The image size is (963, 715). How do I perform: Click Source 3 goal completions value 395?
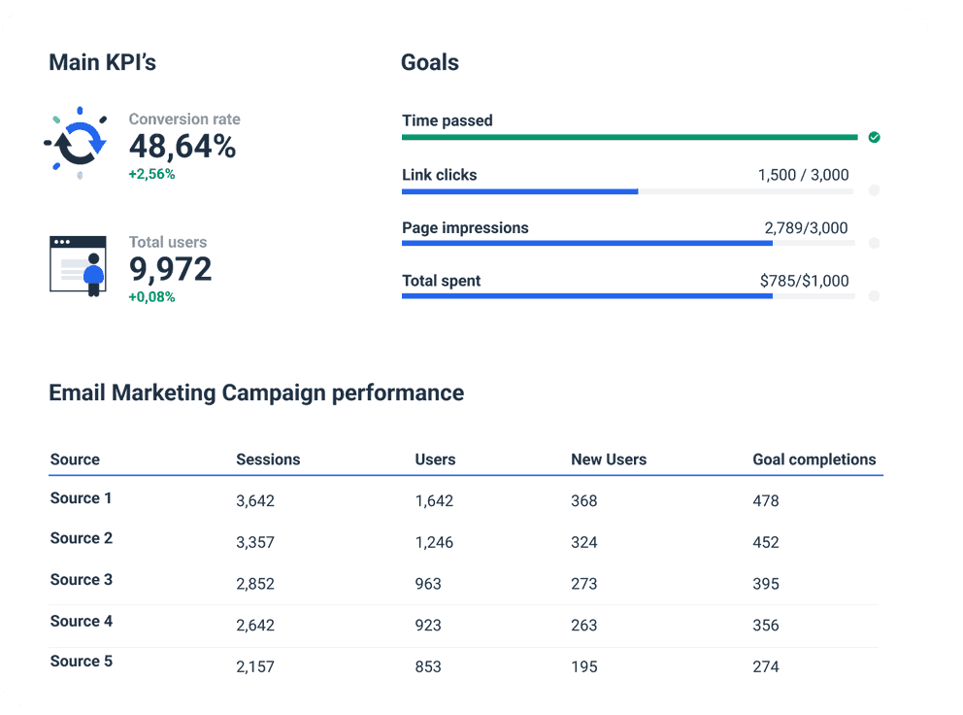pos(766,584)
